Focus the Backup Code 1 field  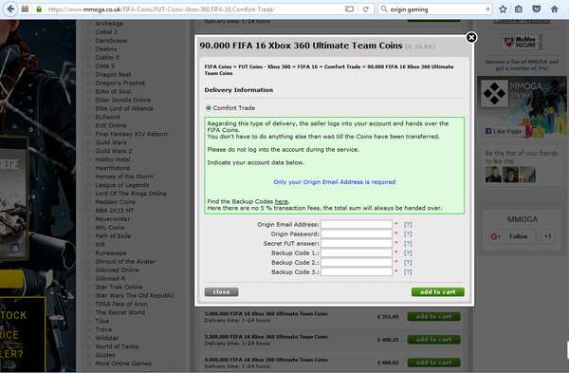click(357, 252)
